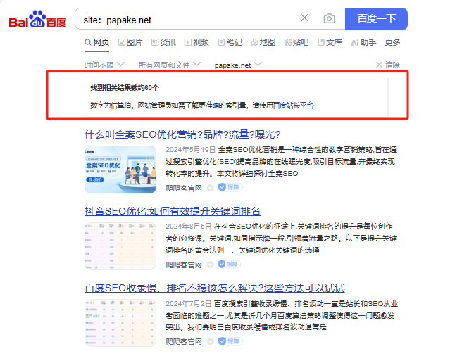Open result 百度SEO收录慢、排名不稳该怎么解决
The image size is (462, 356).
tap(215, 288)
